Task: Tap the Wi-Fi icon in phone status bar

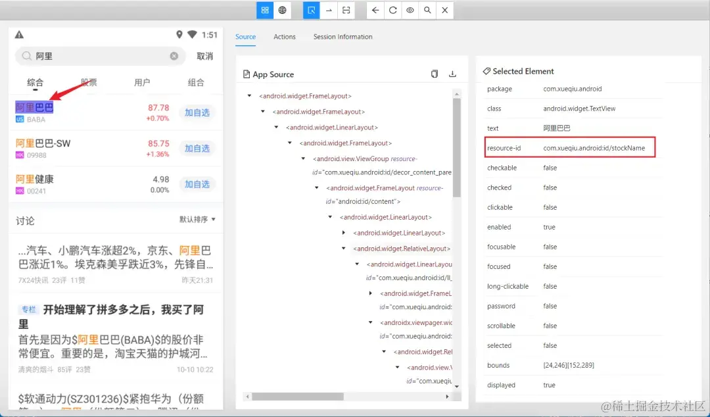Action: [192, 34]
